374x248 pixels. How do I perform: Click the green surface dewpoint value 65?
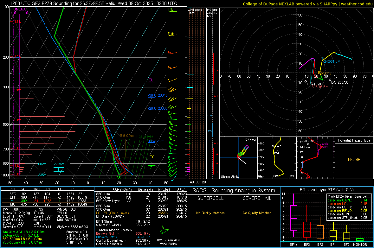tap(119, 178)
